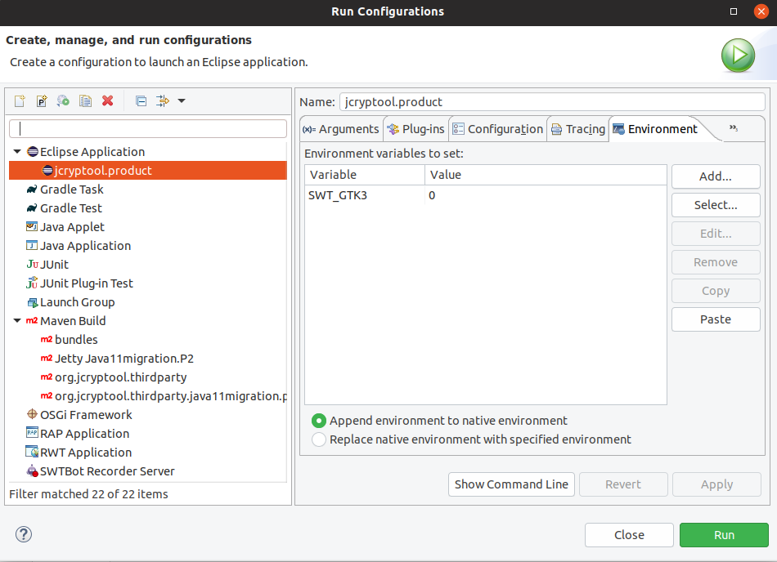
Task: Click the Add... button
Action: pos(716,176)
